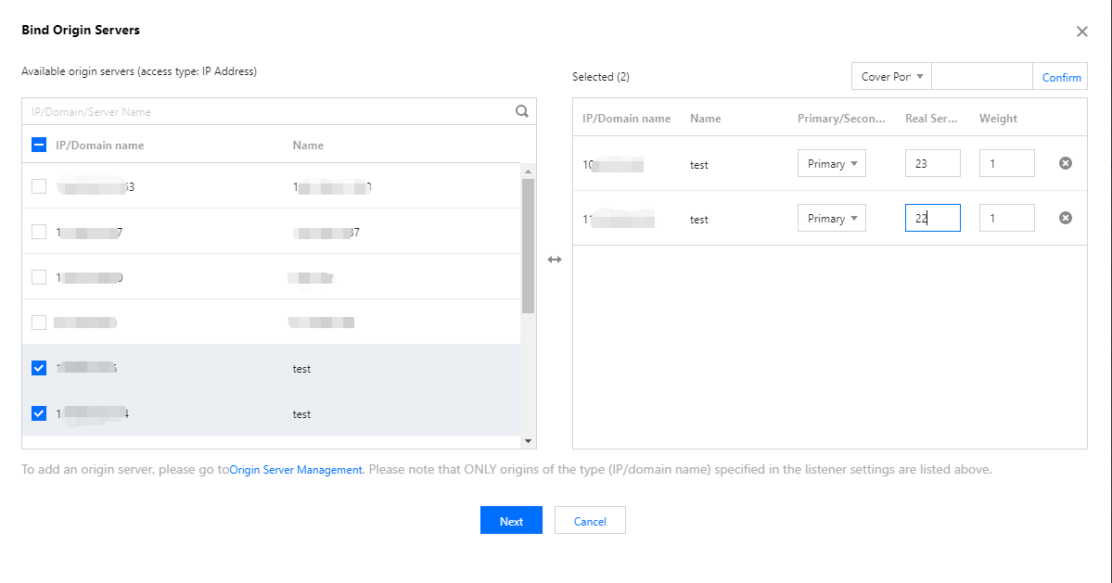Check the first origin server checkbox
This screenshot has height=583, width=1112.
pos(39,186)
